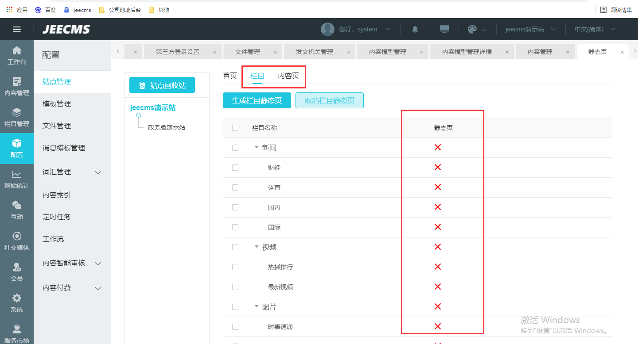Open the 应用 apps bookmark
The height and width of the screenshot is (344, 638).
pos(17,10)
